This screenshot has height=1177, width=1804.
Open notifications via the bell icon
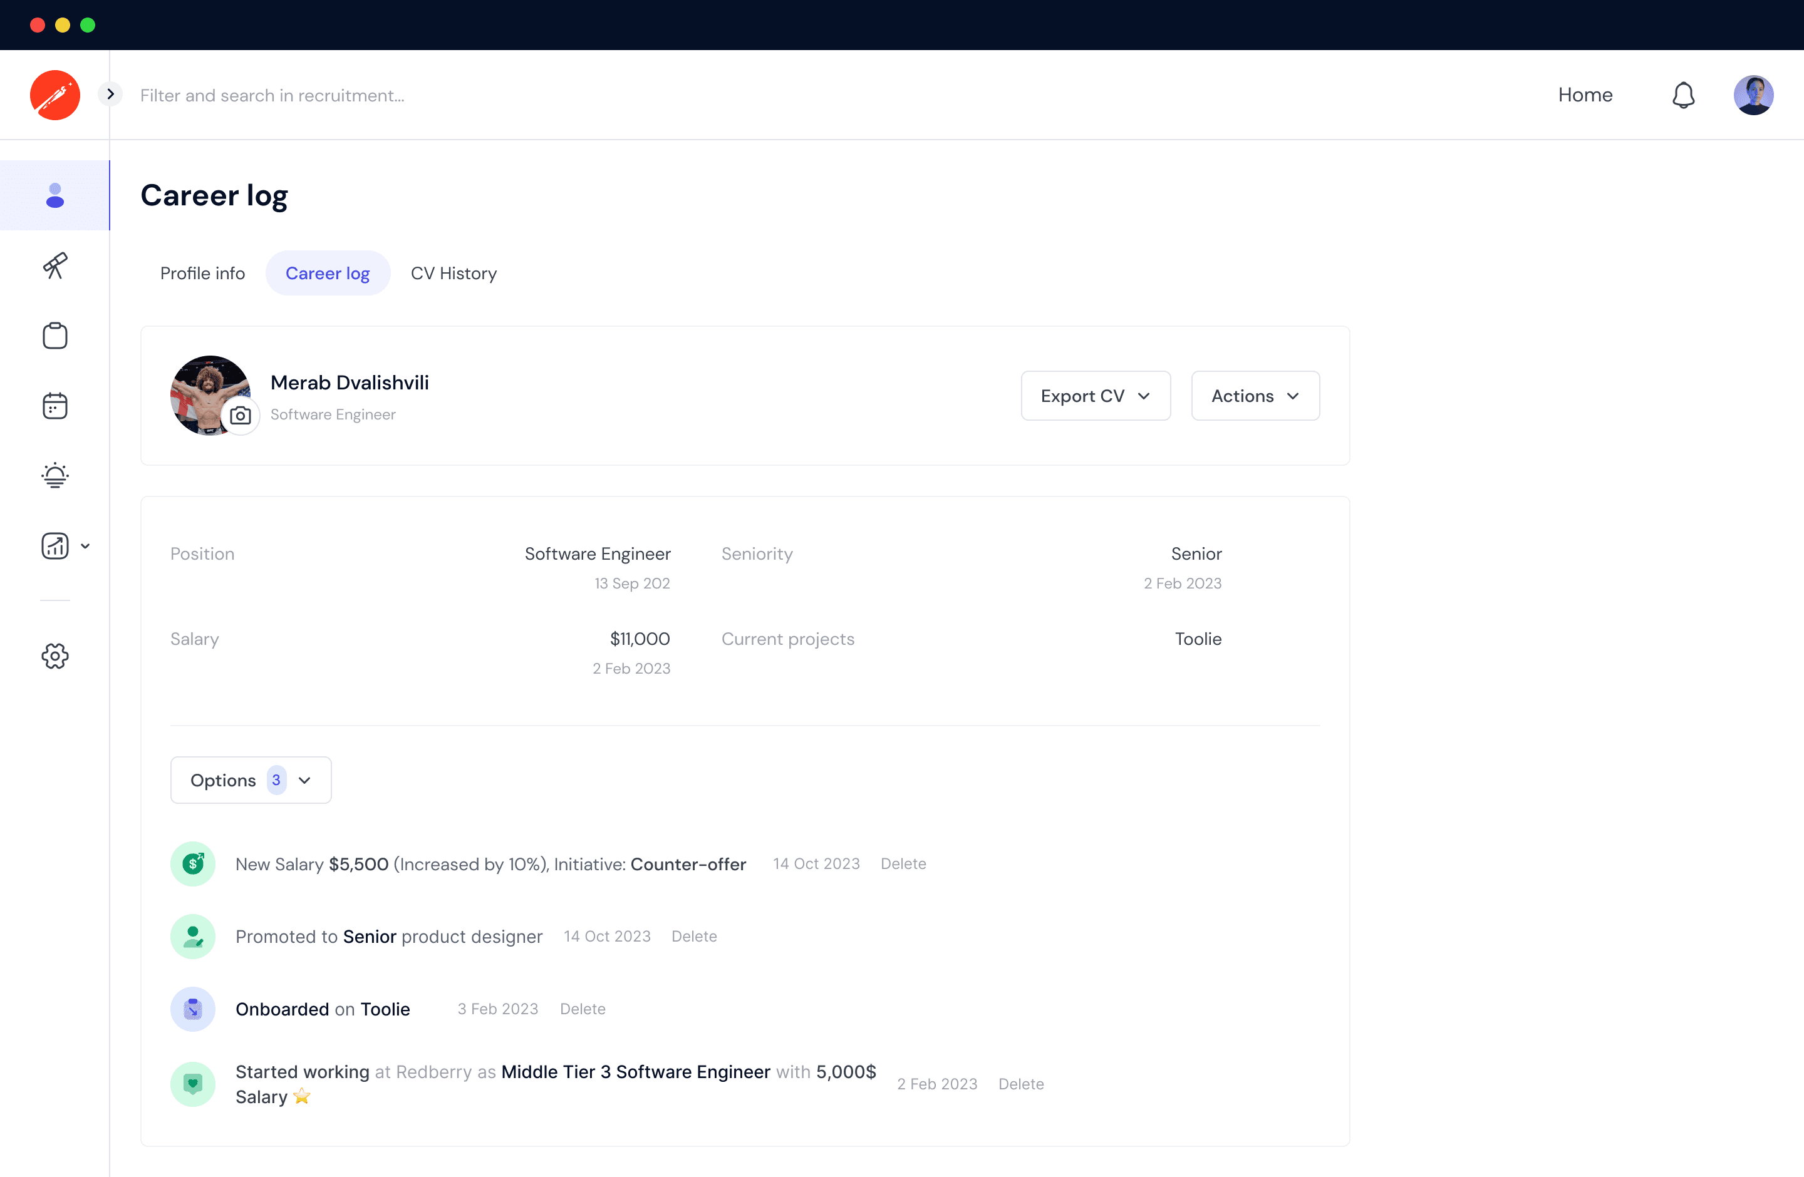click(1682, 94)
